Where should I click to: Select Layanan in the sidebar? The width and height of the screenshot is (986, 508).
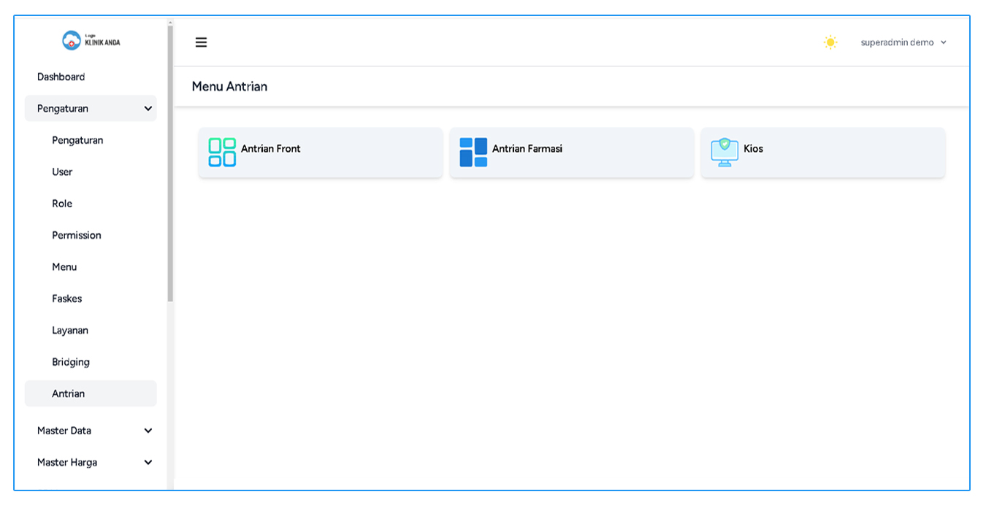(x=70, y=330)
